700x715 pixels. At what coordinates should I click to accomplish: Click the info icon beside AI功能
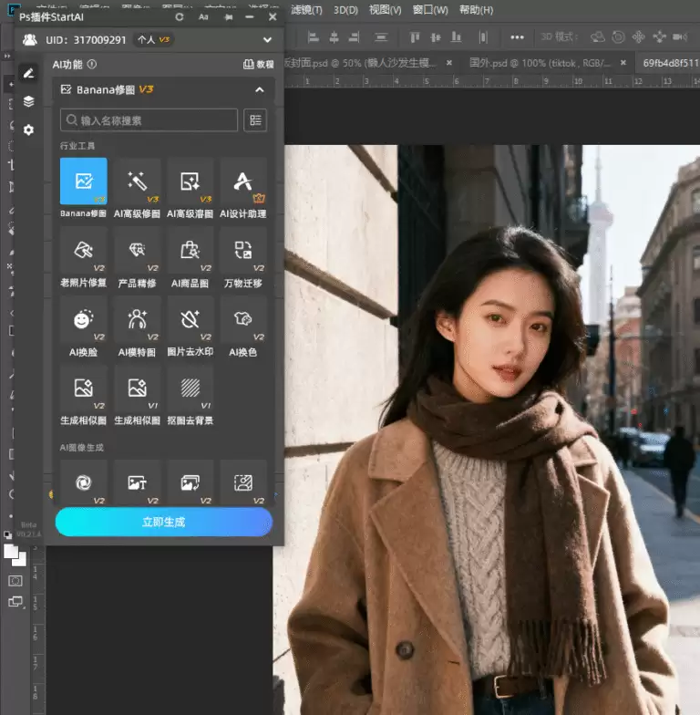tap(91, 64)
